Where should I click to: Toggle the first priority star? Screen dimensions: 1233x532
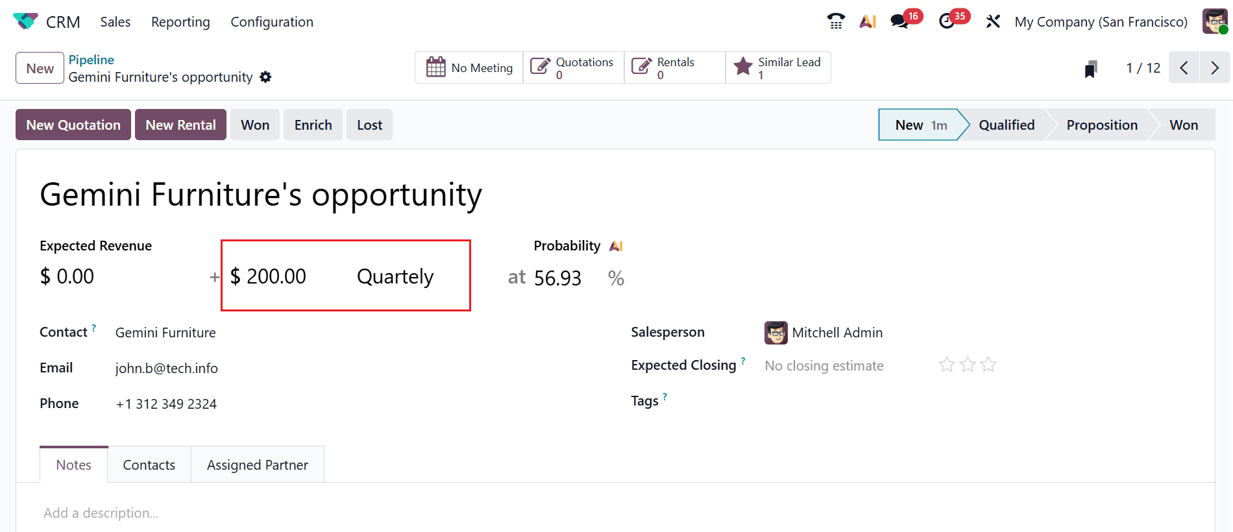(x=947, y=365)
